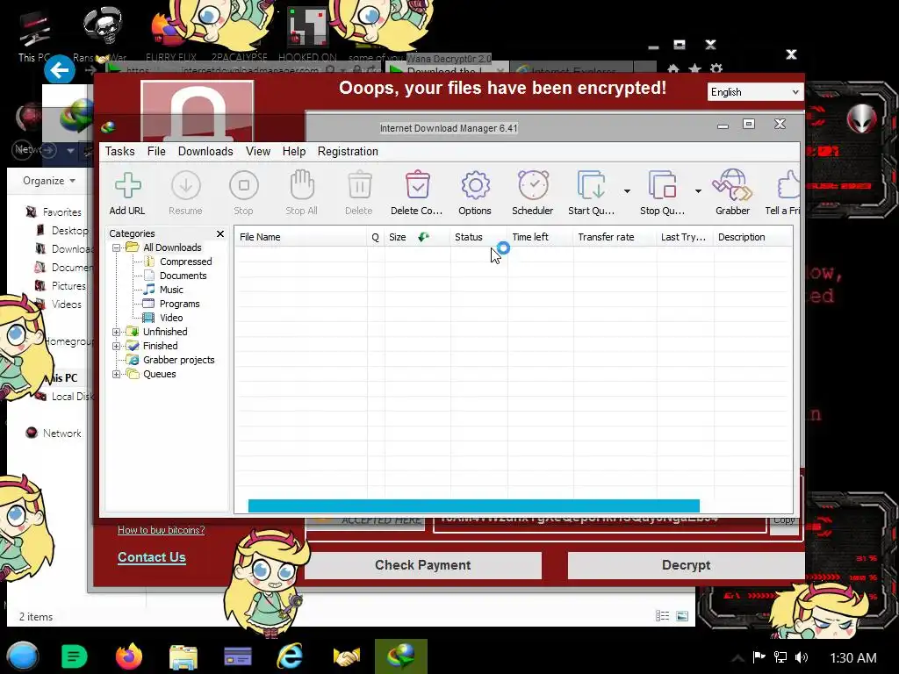
Task: Click the Start Queue icon
Action: [x=591, y=184]
